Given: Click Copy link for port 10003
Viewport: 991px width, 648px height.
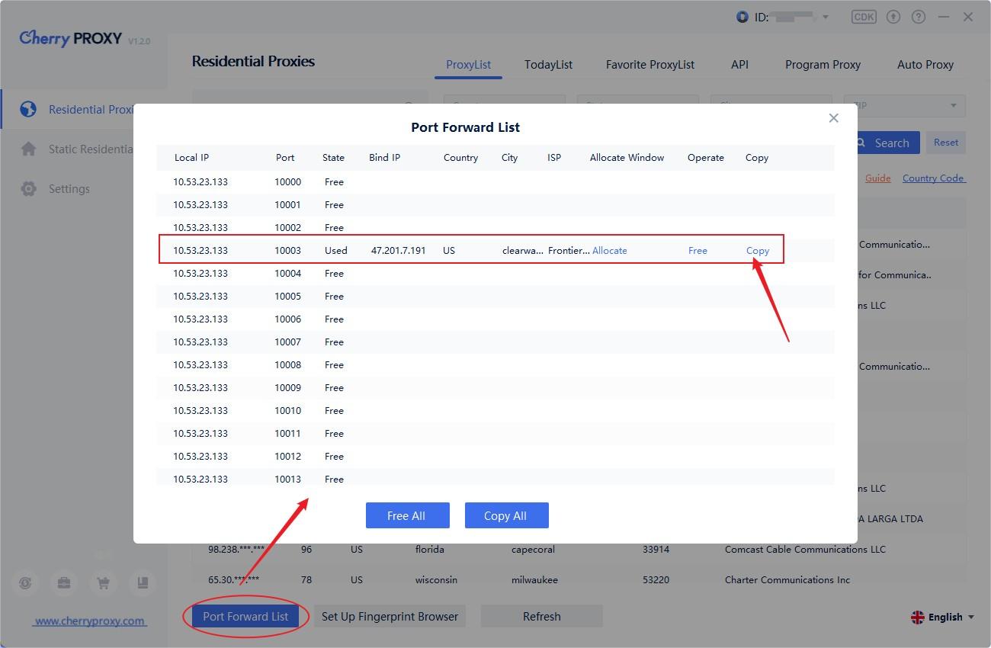Looking at the screenshot, I should (x=757, y=251).
